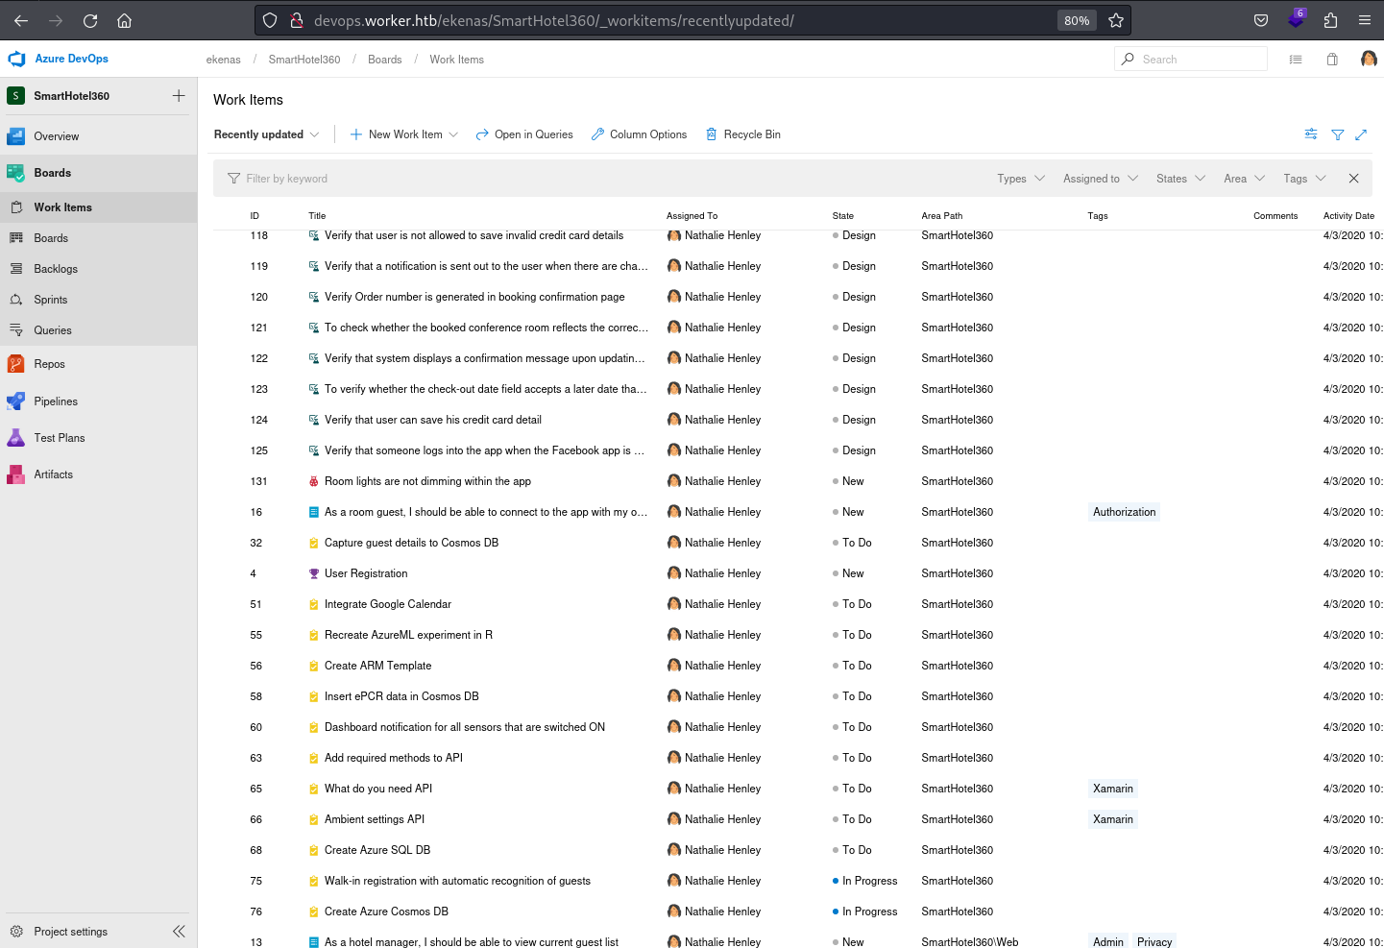
Task: Open 'Integrate Google Calendar' task
Action: tap(388, 604)
